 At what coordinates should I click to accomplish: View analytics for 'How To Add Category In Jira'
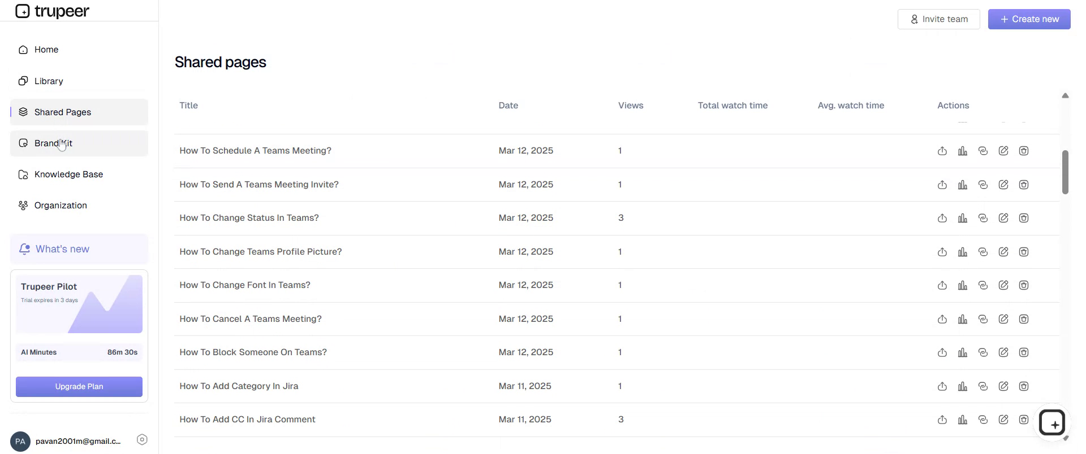(963, 386)
